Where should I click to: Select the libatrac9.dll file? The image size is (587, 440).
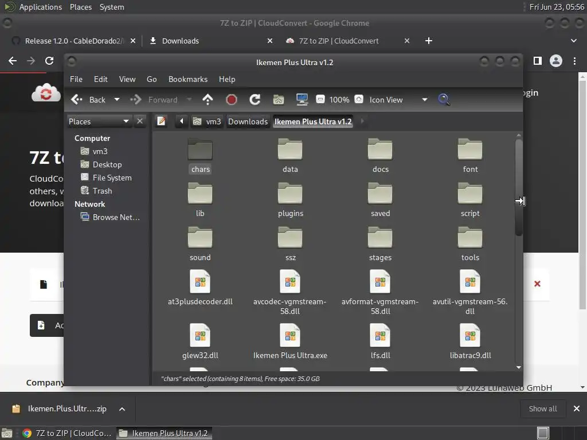click(x=470, y=341)
